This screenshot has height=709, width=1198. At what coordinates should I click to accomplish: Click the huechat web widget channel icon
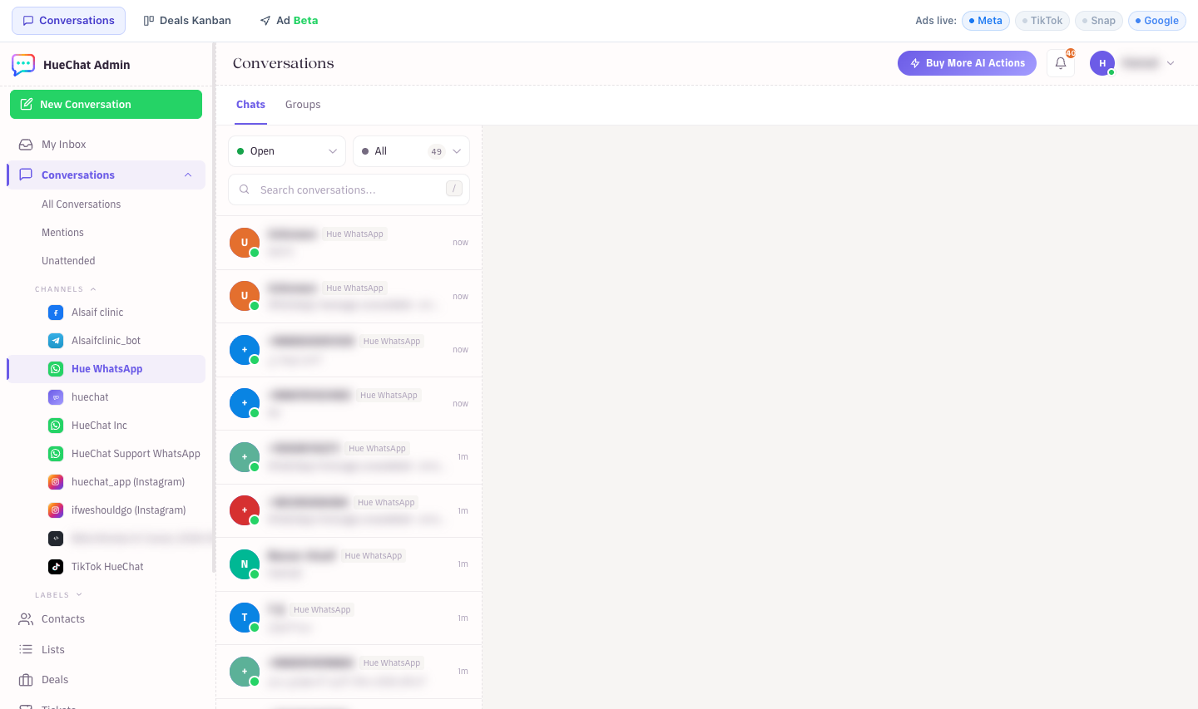pos(56,397)
